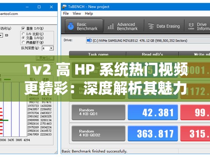Select the 两者都不 radio button

click(x=23, y=42)
